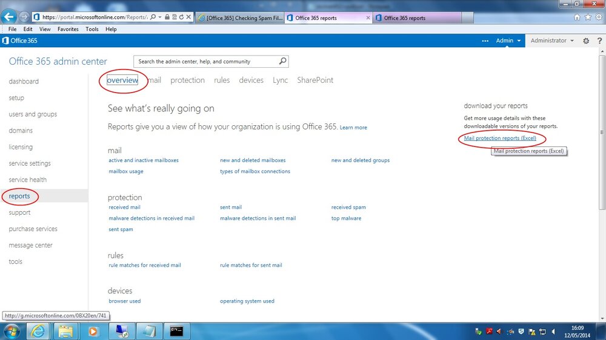Select the Lync reports tab
The width and height of the screenshot is (606, 340).
tap(280, 80)
